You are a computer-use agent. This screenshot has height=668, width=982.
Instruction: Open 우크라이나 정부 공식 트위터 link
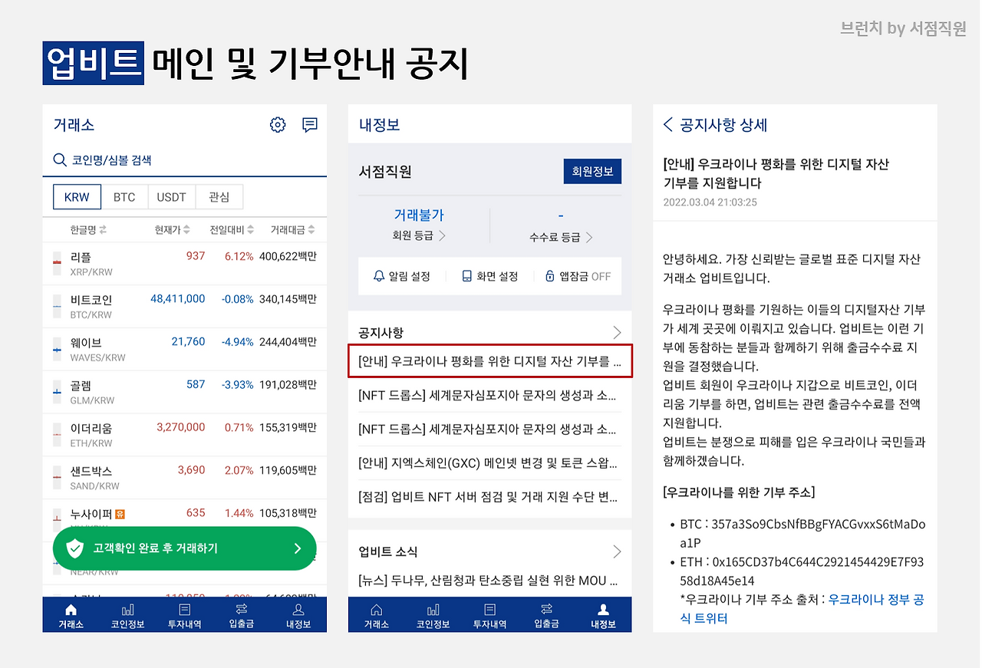coord(802,609)
